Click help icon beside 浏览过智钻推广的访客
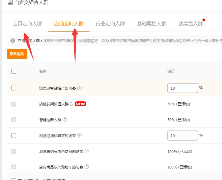 (x=80, y=88)
